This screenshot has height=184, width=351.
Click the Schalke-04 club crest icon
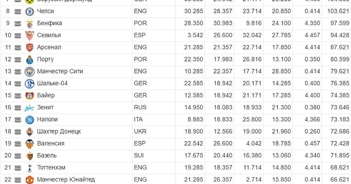[30, 84]
